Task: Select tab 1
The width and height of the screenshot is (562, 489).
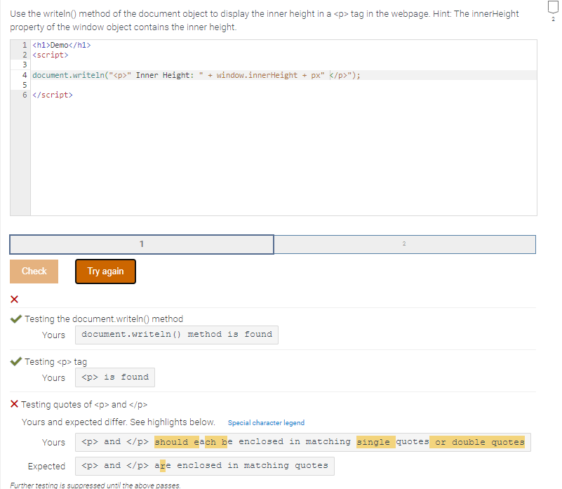Action: pyautogui.click(x=141, y=244)
